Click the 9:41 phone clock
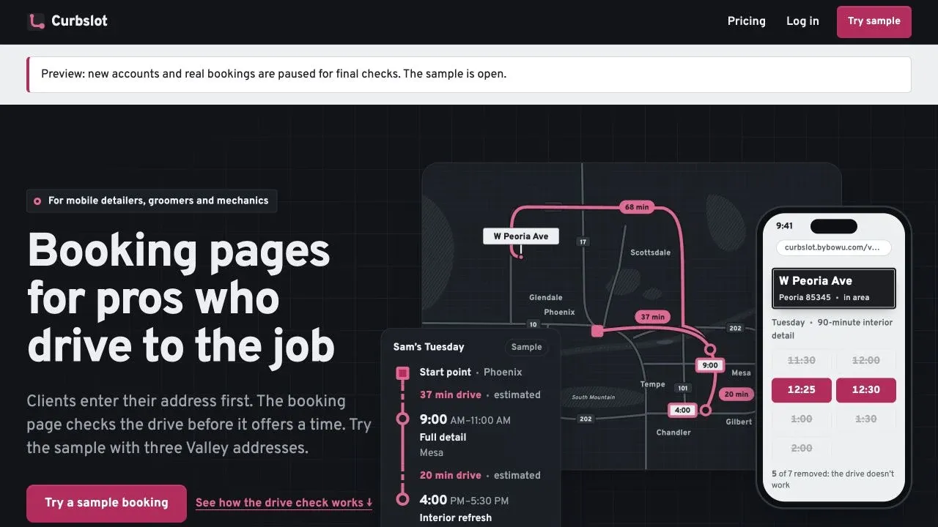Screen dimensions: 938x527 (784, 225)
